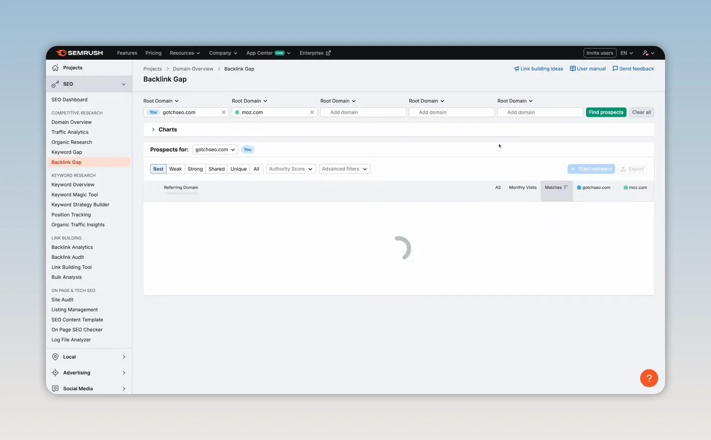The width and height of the screenshot is (711, 440).
Task: Open the Company dropdown menu
Action: coord(223,53)
